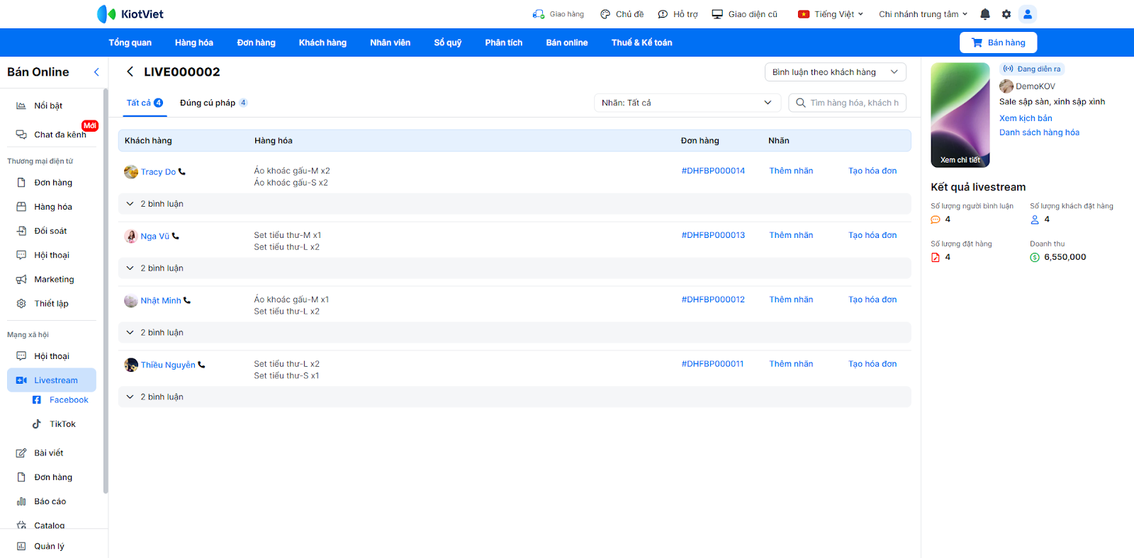
Task: Open the Tổng quan menu
Action: (x=130, y=42)
